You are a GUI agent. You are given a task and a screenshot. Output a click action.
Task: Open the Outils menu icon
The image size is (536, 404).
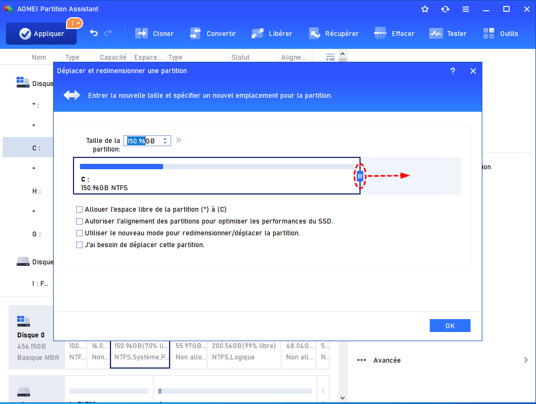coord(489,33)
